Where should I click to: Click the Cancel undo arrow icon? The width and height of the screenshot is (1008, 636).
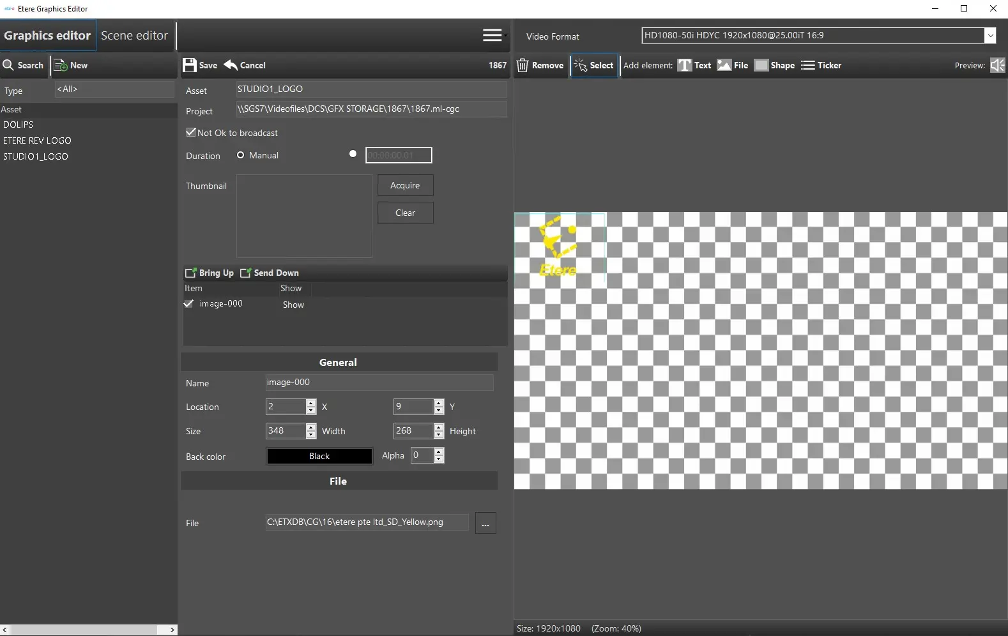[x=231, y=65]
